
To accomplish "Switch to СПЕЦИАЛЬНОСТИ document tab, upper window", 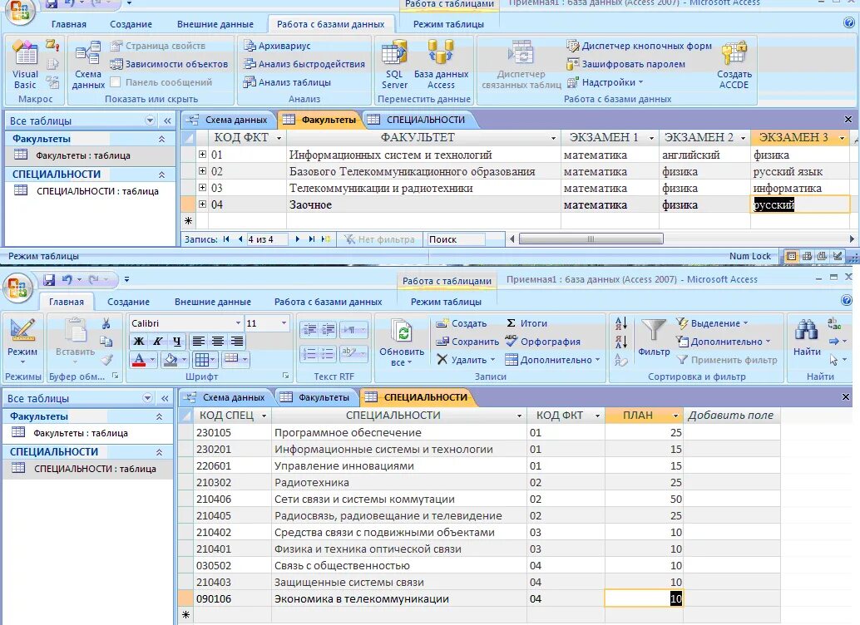I will click(x=417, y=120).
